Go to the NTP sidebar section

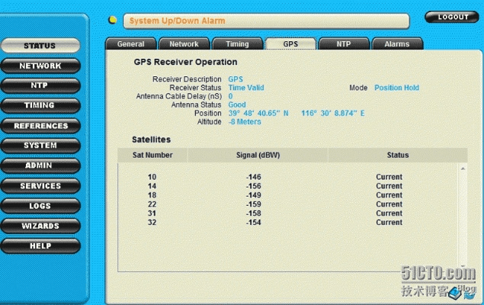pos(40,85)
